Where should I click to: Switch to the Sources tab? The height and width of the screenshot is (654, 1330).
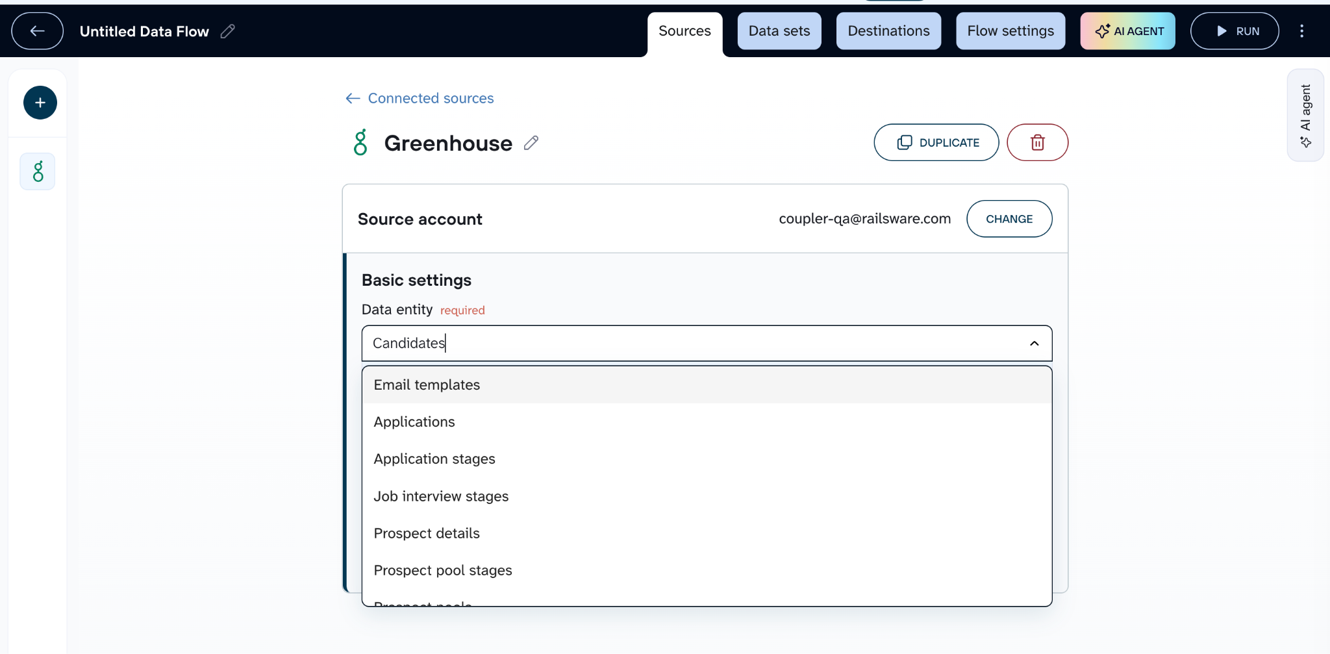tap(684, 31)
